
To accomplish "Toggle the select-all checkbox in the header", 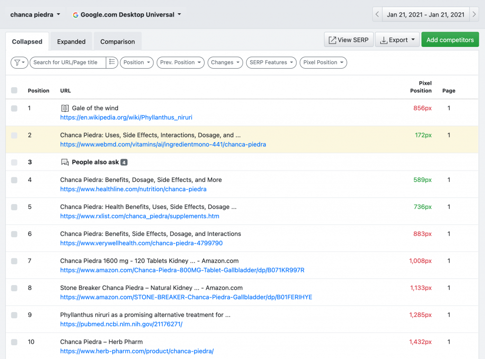I will click(x=14, y=90).
